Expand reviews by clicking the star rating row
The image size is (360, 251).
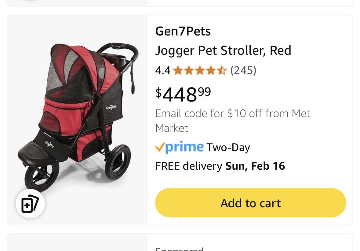(x=200, y=70)
